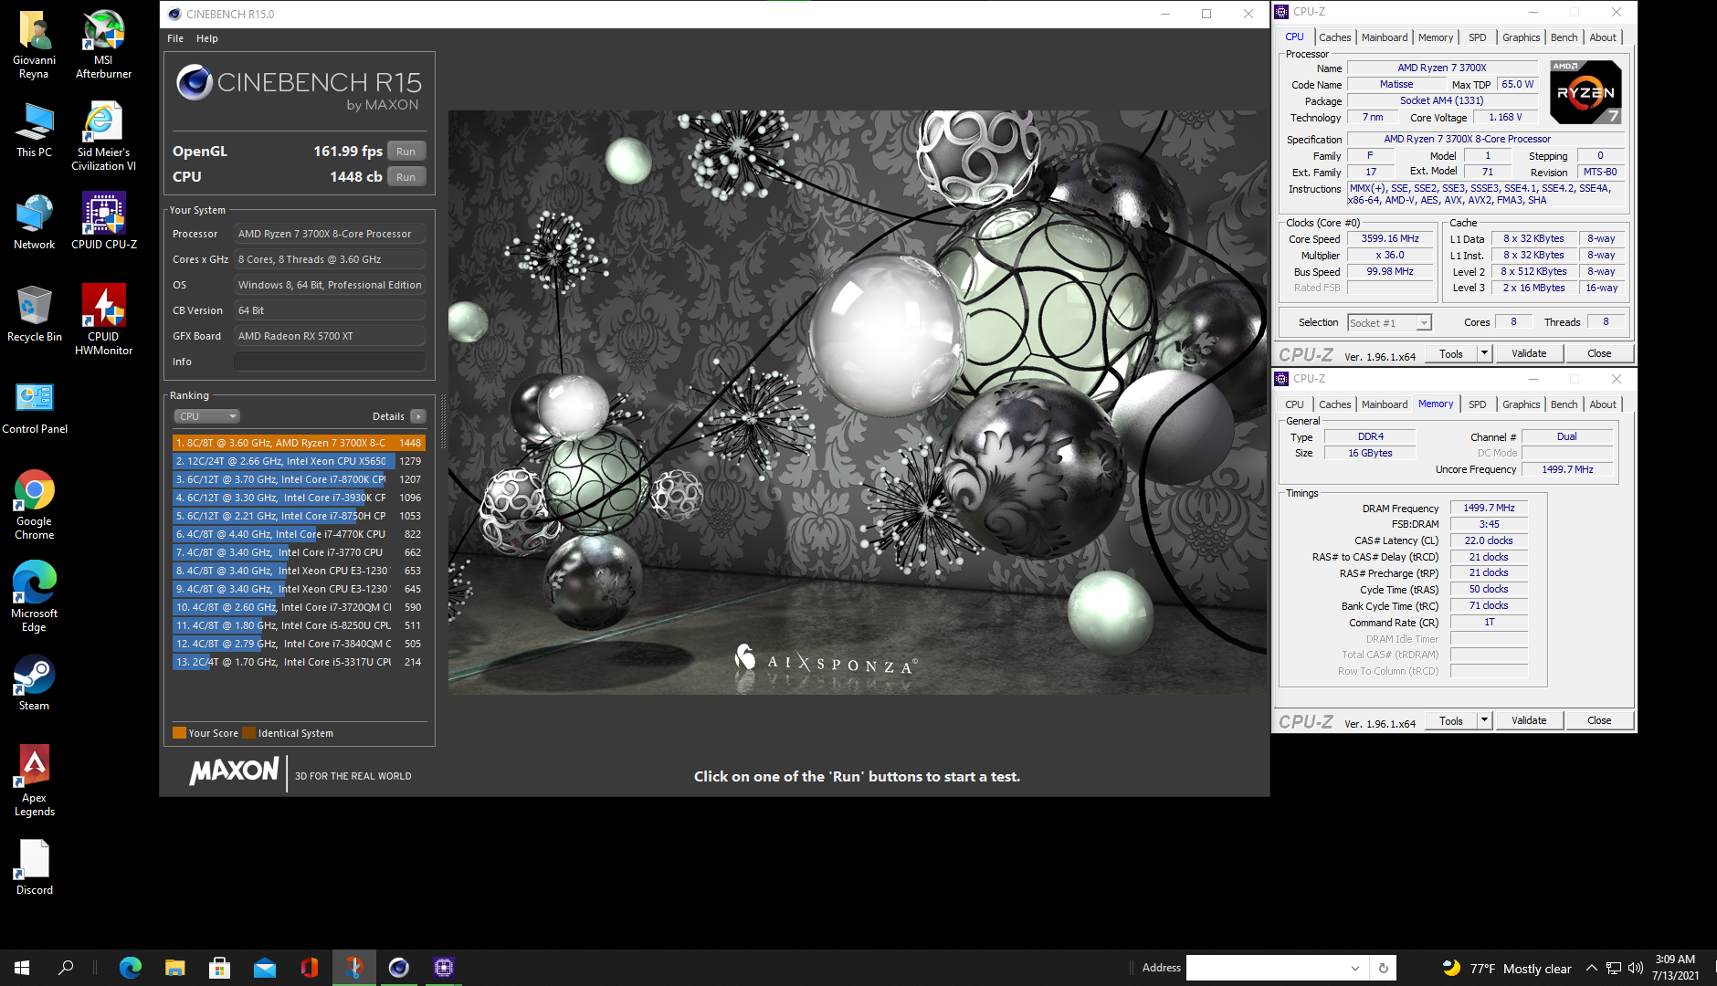Image resolution: width=1717 pixels, height=986 pixels.
Task: Launch Steam from desktop
Action: point(34,683)
